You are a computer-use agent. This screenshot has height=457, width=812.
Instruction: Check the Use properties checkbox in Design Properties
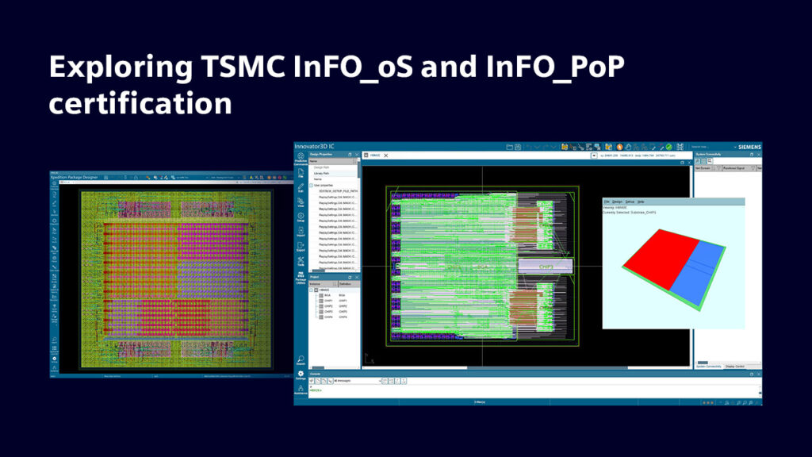[310, 185]
